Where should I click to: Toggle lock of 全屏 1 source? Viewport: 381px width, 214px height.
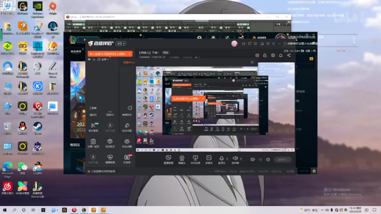click(x=94, y=59)
